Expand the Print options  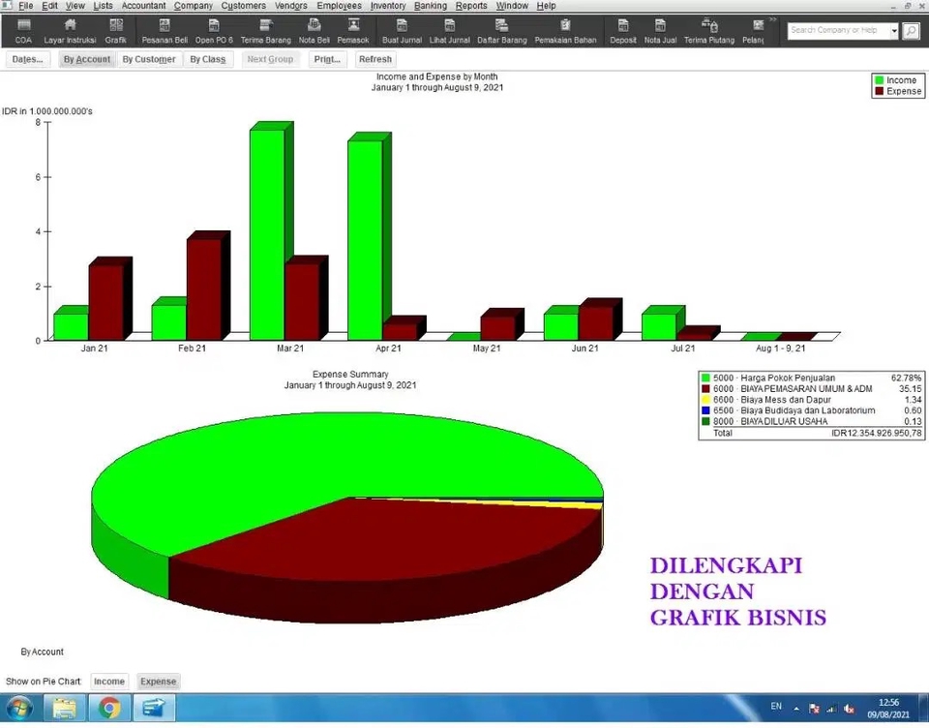[x=326, y=59]
